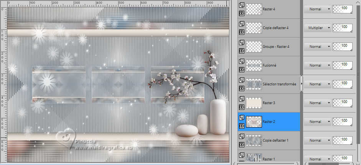Click the Sélection transformée layer thumbnail
Viewport: 361px width, 165px height.
click(x=254, y=84)
